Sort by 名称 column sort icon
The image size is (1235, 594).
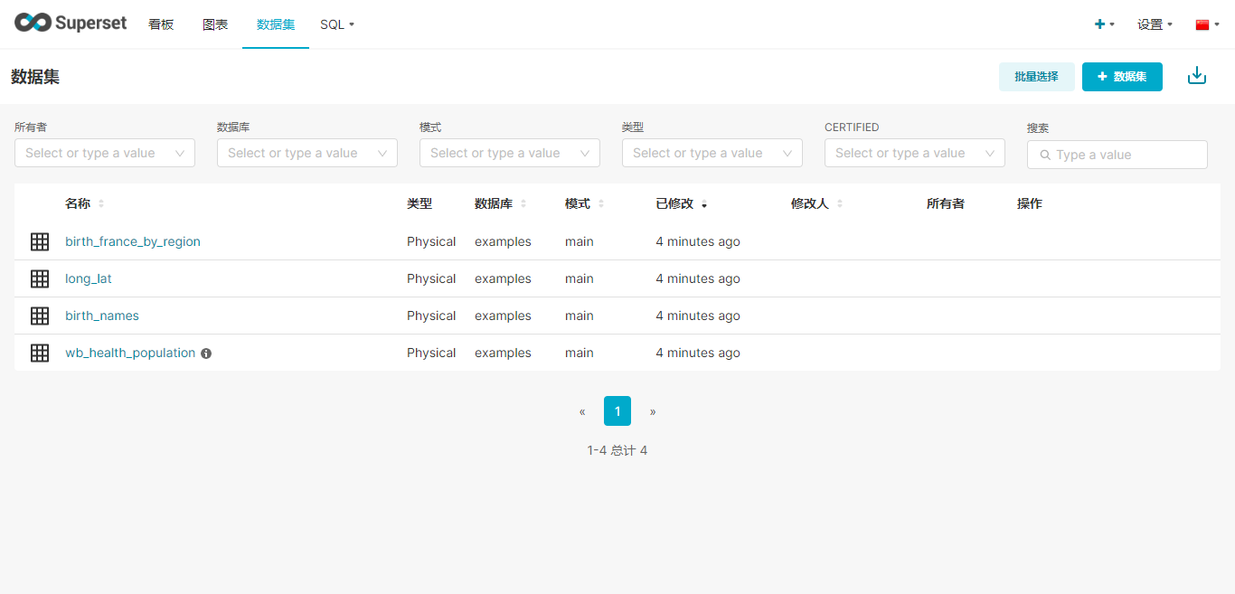coord(101,204)
